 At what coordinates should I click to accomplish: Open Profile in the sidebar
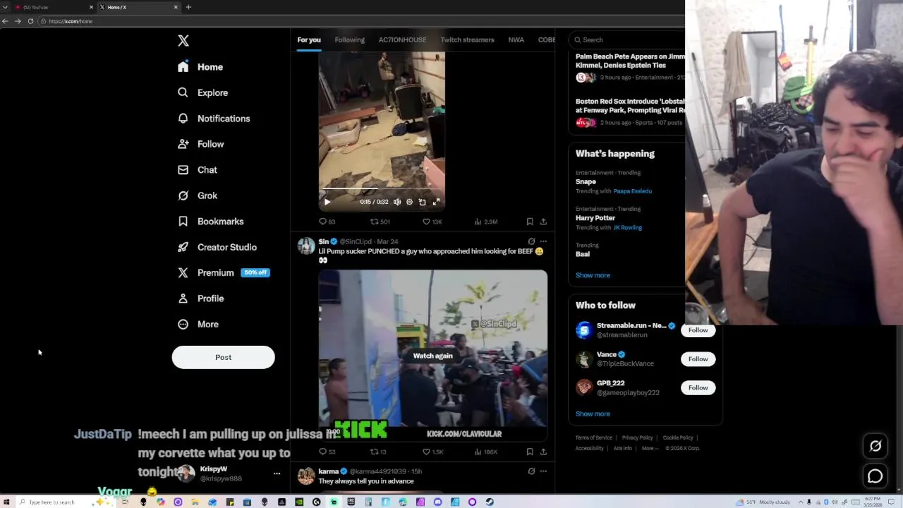click(x=201, y=298)
